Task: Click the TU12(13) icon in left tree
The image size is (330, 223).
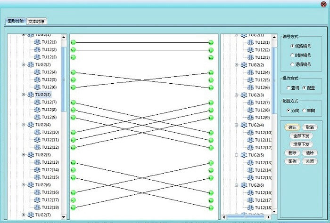Action: click(37, 162)
